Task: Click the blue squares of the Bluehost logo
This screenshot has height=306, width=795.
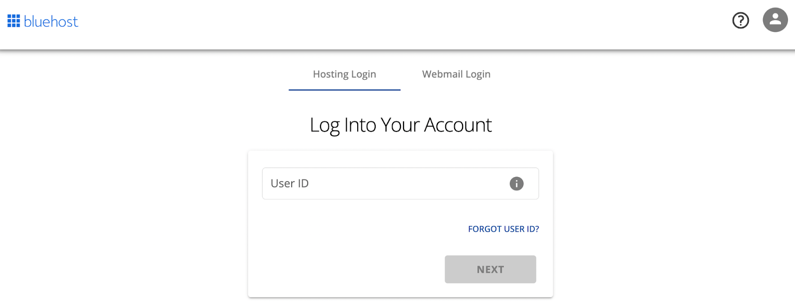Action: tap(13, 20)
